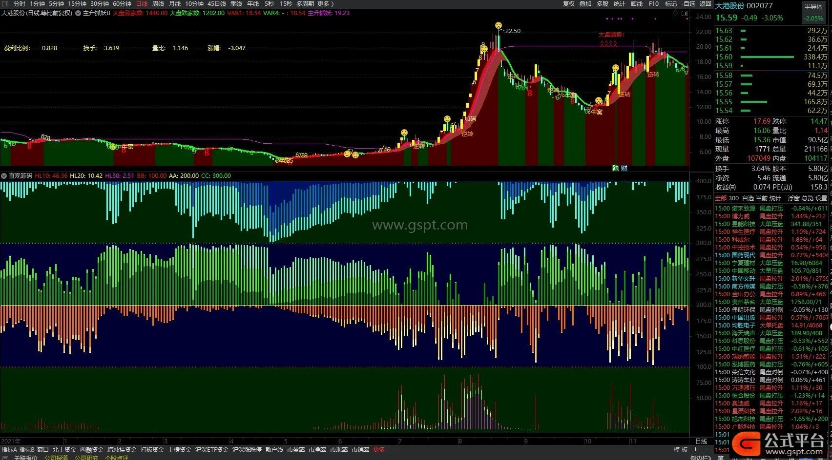The width and height of the screenshot is (832, 460).
Task: Select the 市盈率 indicator
Action: pyautogui.click(x=296, y=450)
